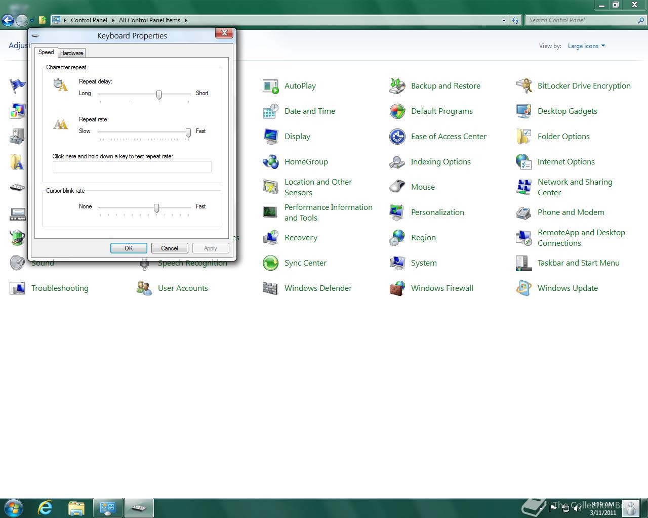Open the AutoPlay icon
This screenshot has height=518, width=648.
tap(271, 86)
